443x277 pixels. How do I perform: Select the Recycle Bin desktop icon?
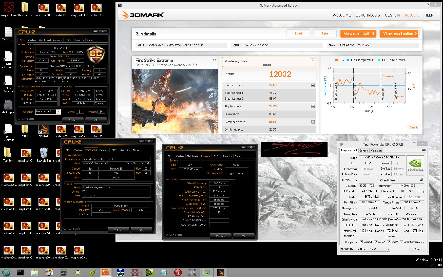tap(44, 155)
